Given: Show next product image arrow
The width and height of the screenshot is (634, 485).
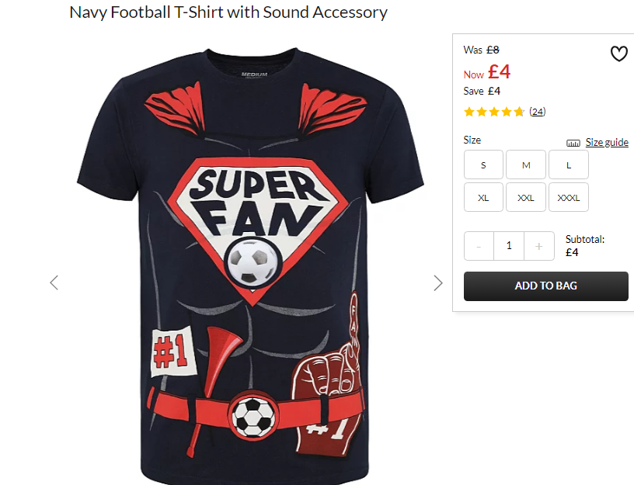Looking at the screenshot, I should pyautogui.click(x=438, y=283).
